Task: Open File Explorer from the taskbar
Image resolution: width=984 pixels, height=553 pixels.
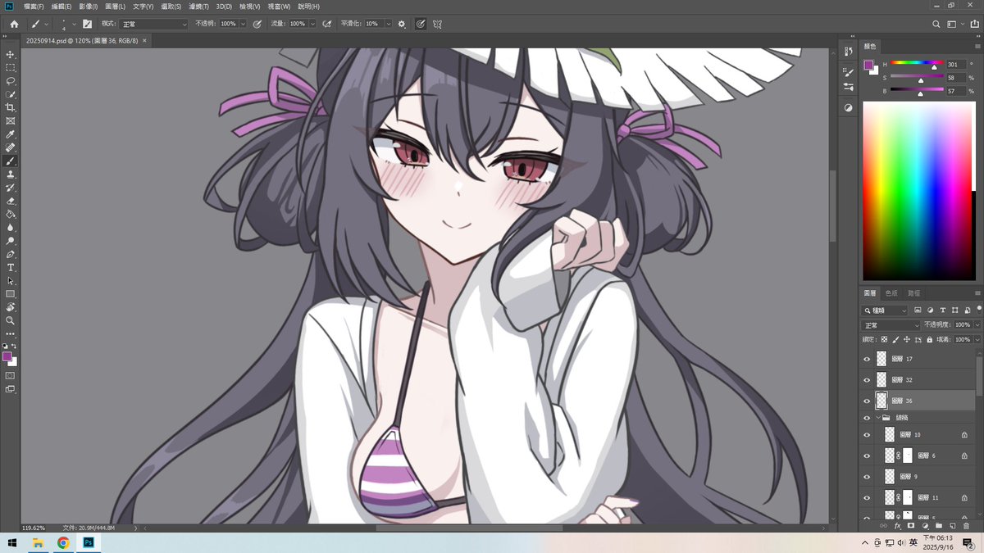Action: [x=38, y=542]
